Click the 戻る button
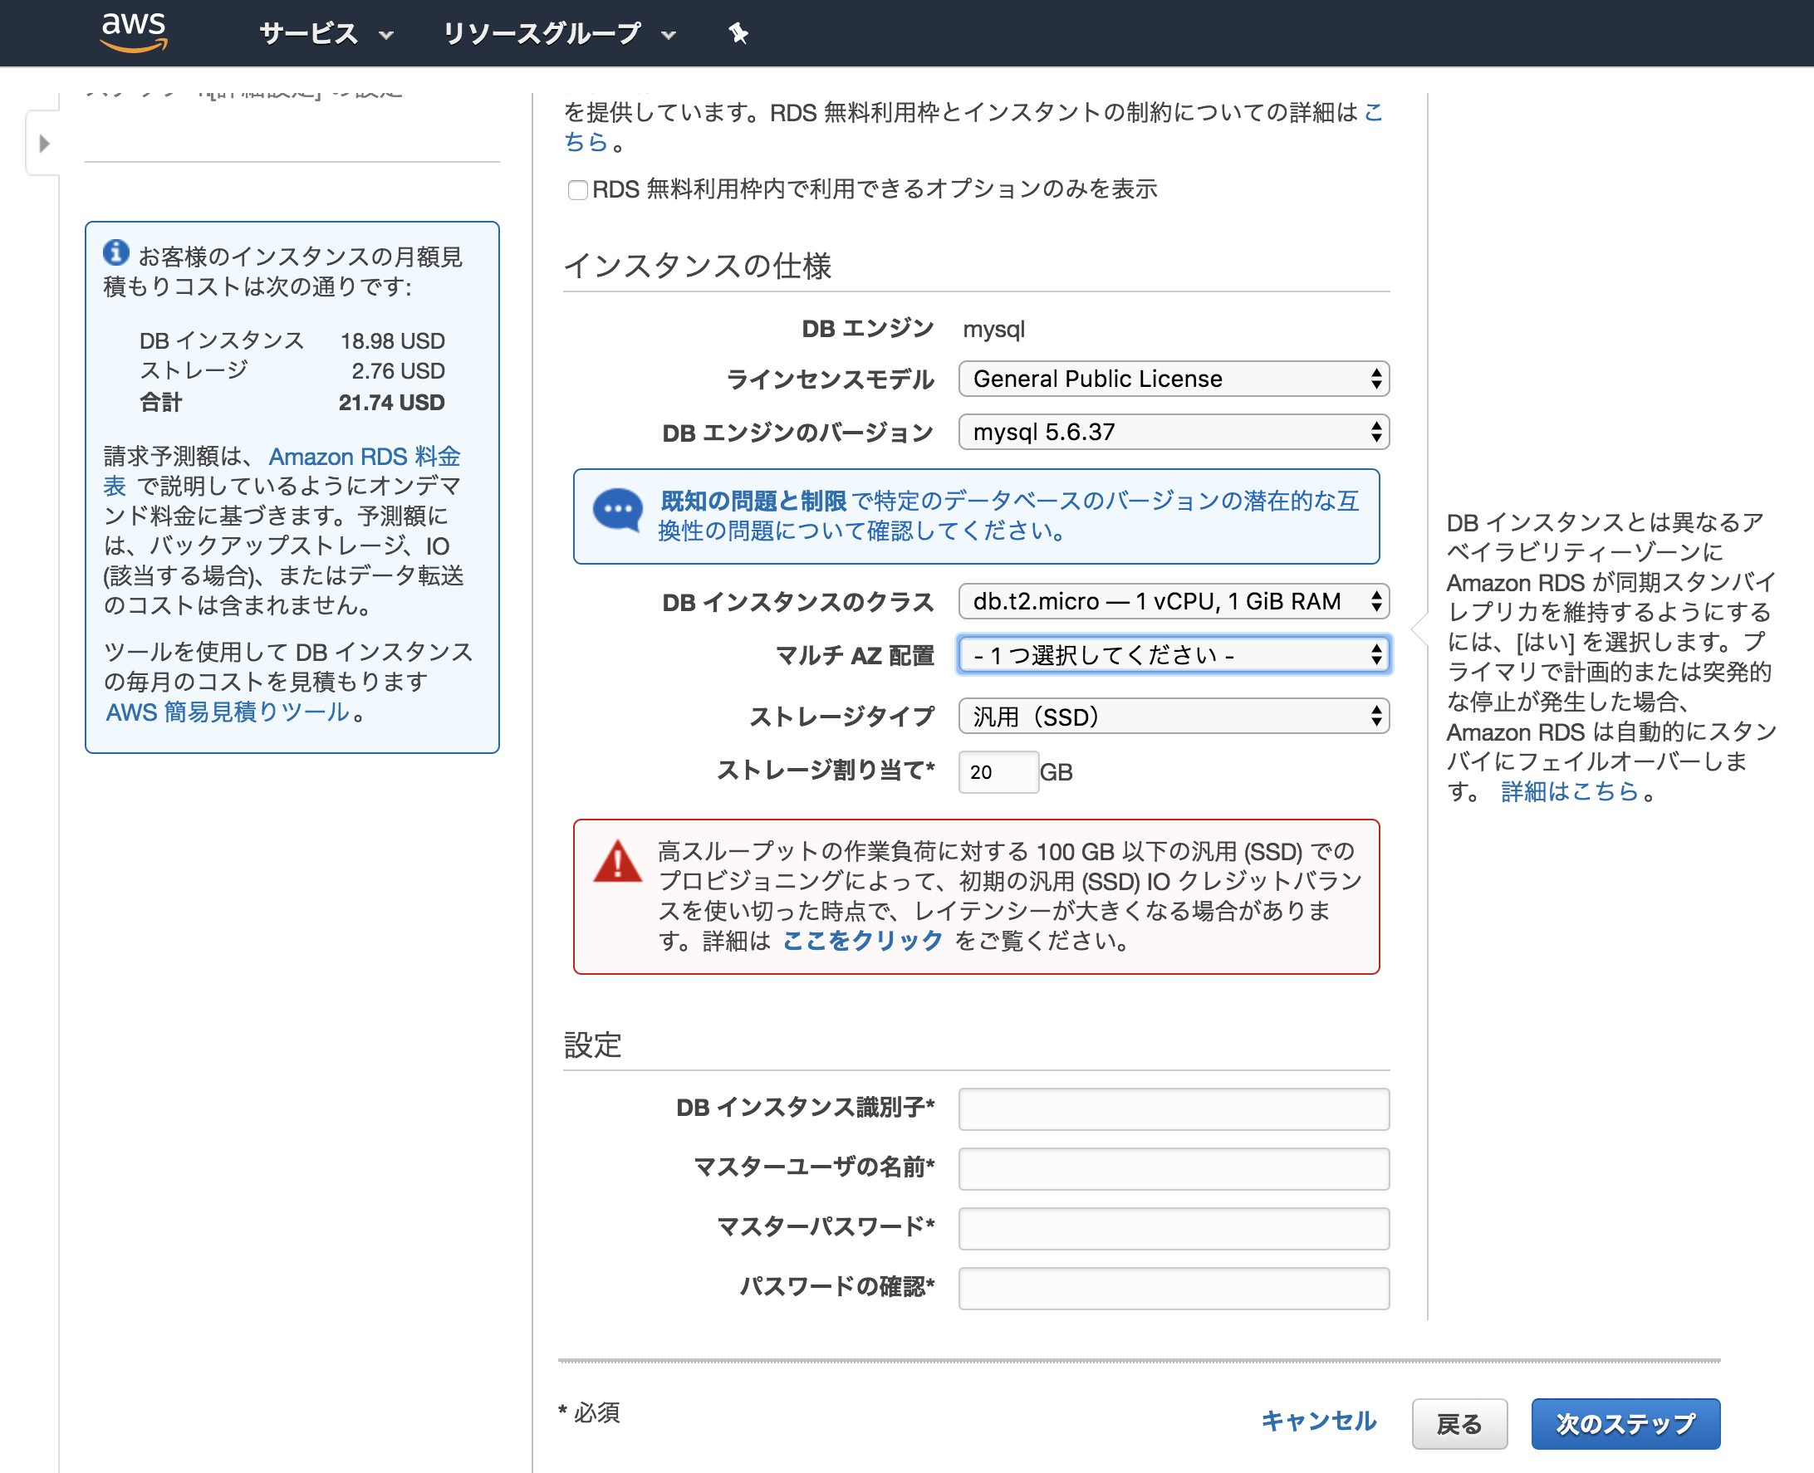Screen dimensions: 1814x1473 (x=1459, y=1424)
